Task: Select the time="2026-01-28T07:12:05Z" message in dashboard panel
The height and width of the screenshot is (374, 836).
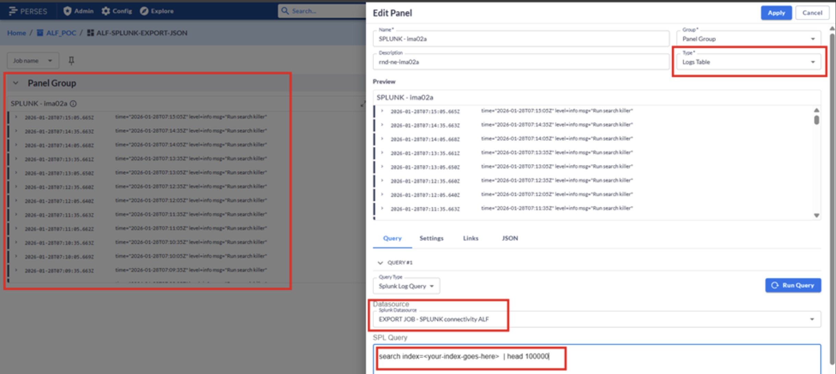Action: pos(191,200)
